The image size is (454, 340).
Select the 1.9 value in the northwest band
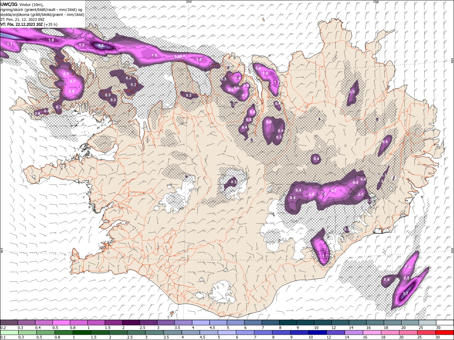point(51,40)
